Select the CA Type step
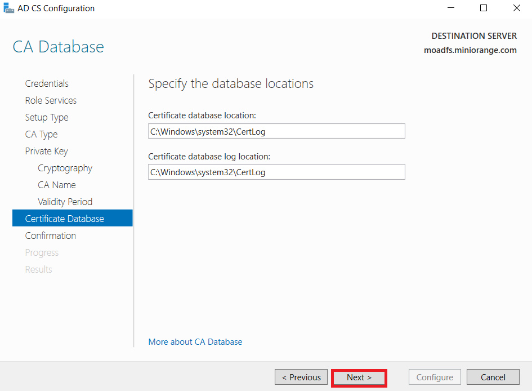This screenshot has height=391, width=532. [x=41, y=134]
